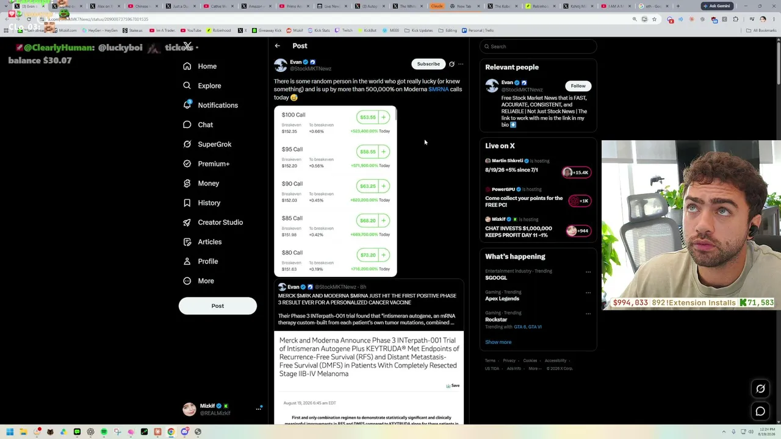This screenshot has height=439, width=781.
Task: Open the SuperGrok icon in sidebar
Action: [x=187, y=145]
